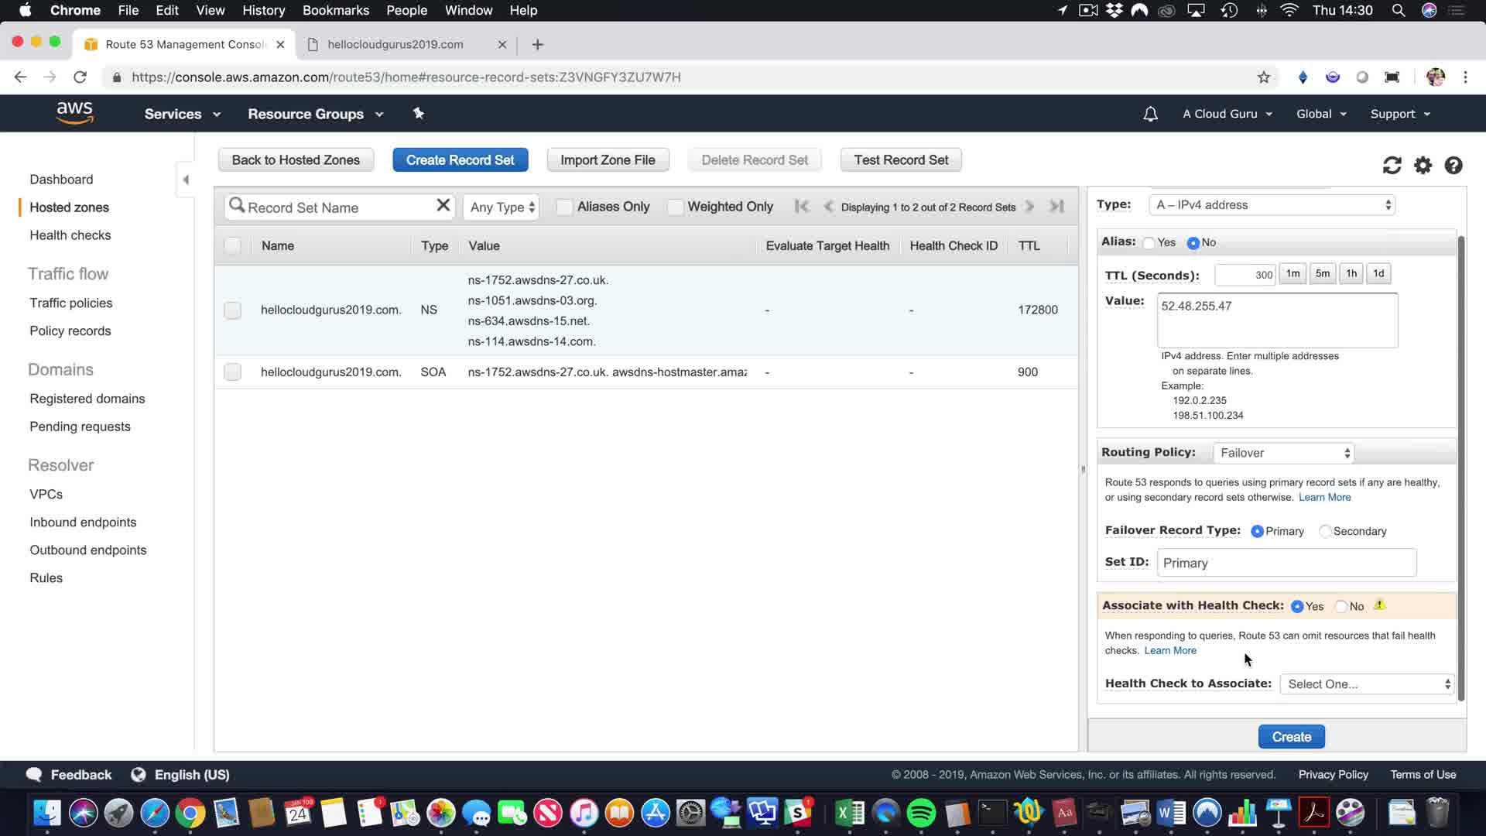The height and width of the screenshot is (836, 1486).
Task: Click the refresh icon above record panel
Action: pyautogui.click(x=1392, y=166)
